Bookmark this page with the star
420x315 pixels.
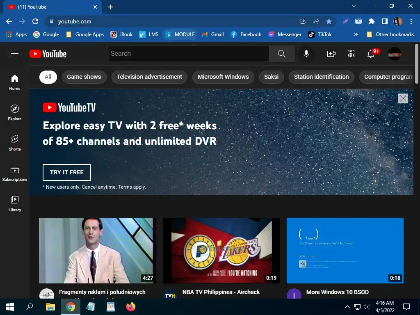click(329, 21)
